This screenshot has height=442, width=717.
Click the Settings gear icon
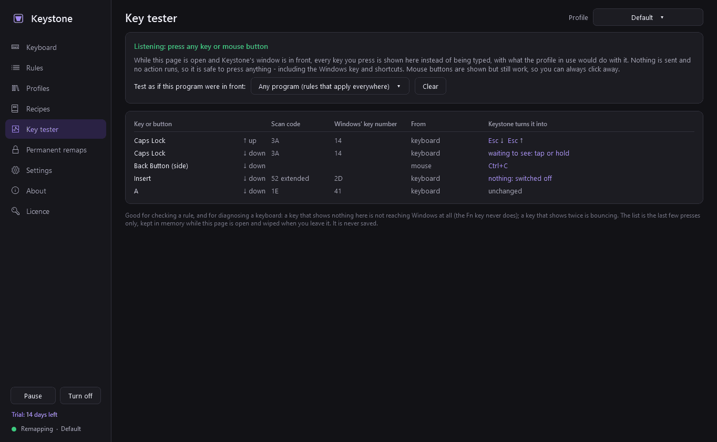click(15, 170)
